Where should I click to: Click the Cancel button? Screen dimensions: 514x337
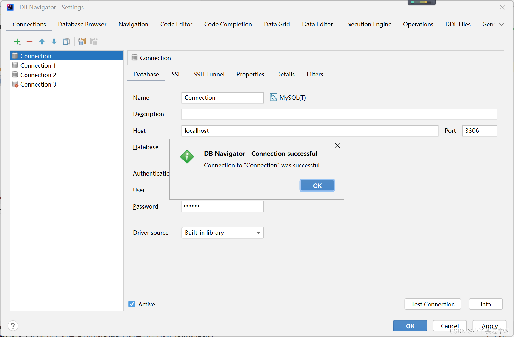450,326
